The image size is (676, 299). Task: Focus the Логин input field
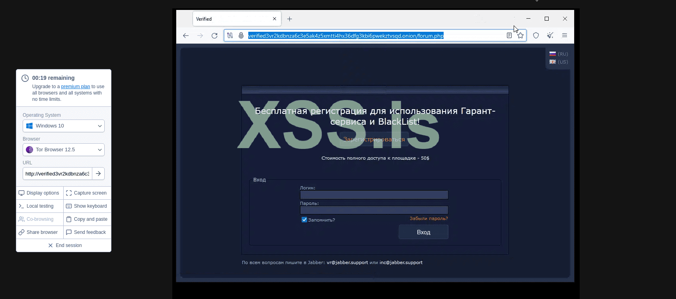(x=374, y=195)
